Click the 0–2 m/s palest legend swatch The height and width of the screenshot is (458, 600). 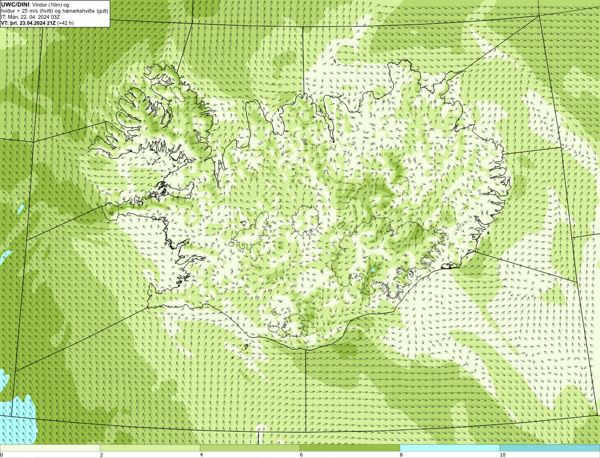pos(50,448)
